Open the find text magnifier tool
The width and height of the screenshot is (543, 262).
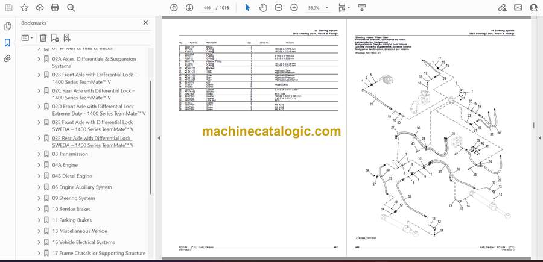coord(71,8)
